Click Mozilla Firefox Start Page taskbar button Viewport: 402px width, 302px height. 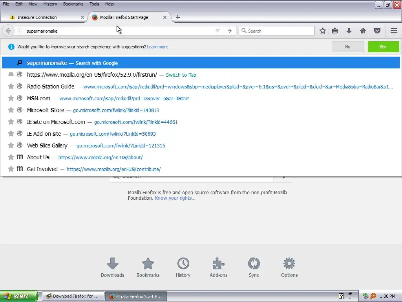coord(136,296)
